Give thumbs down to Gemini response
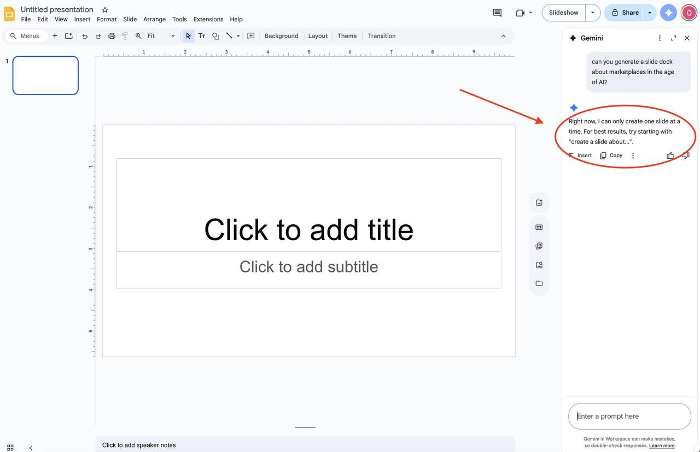The width and height of the screenshot is (700, 452). pos(686,156)
